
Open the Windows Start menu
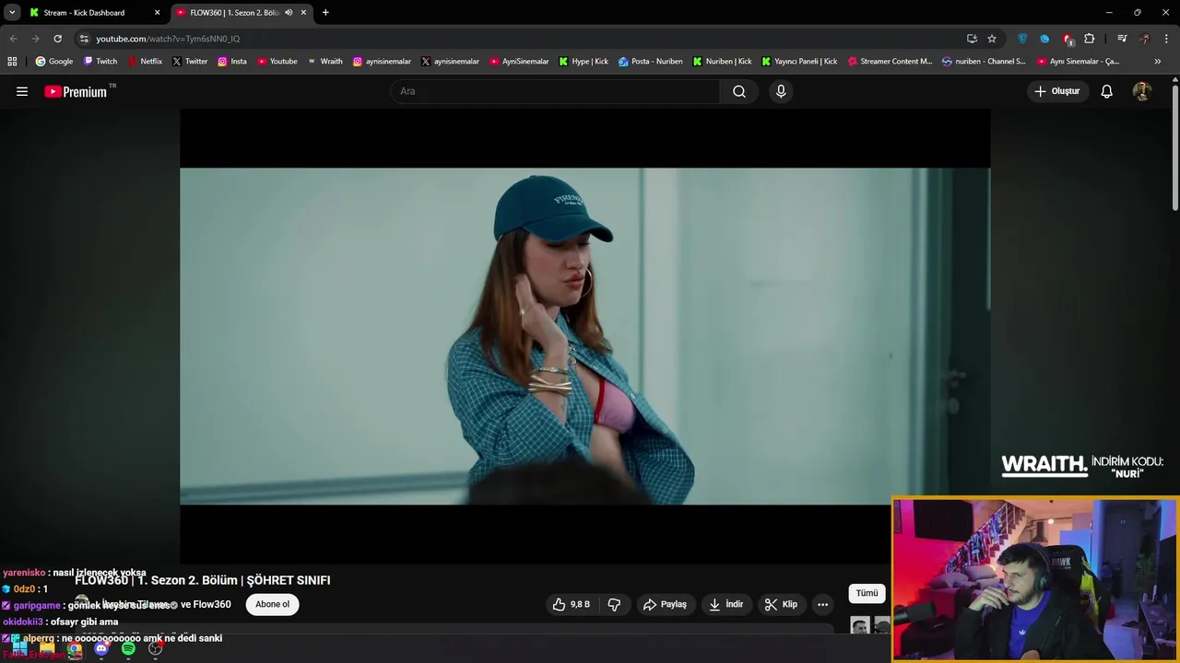click(x=19, y=649)
